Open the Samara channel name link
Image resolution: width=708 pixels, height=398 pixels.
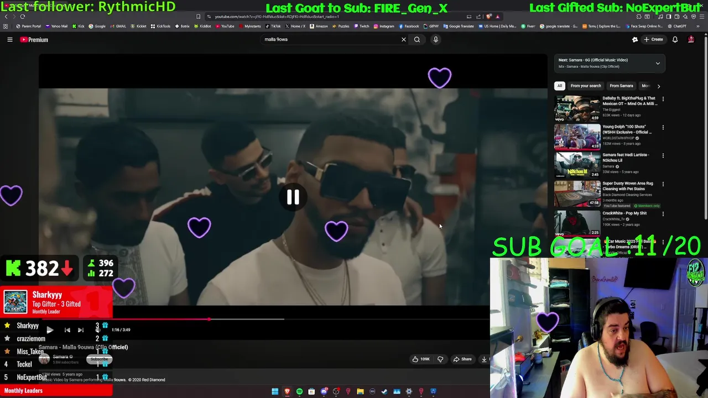(61, 357)
